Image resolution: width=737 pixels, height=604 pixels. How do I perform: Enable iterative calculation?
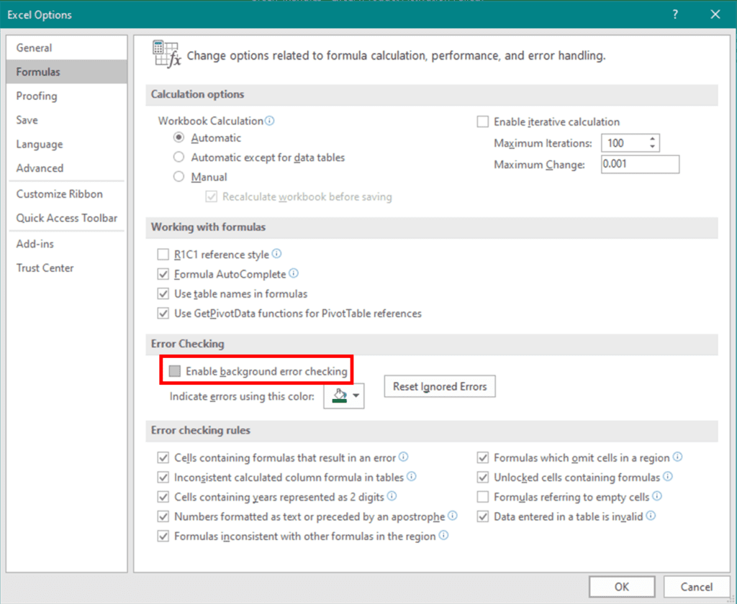click(482, 122)
